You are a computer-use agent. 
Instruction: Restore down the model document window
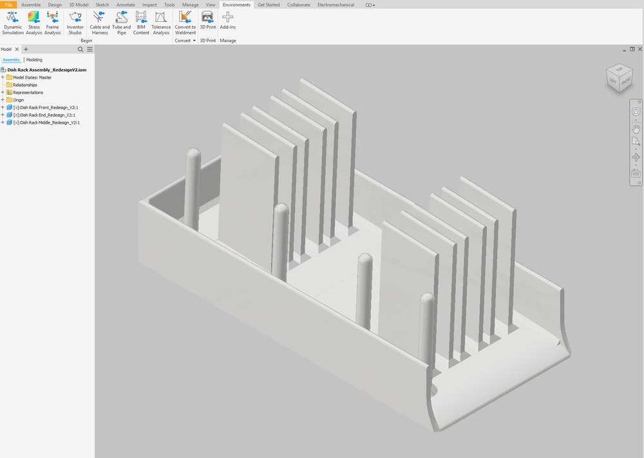(632, 50)
